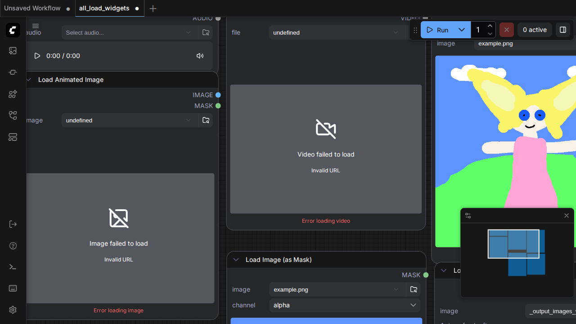Viewport: 576px width, 324px height.
Task: Toggle the right side panel button
Action: (563, 30)
